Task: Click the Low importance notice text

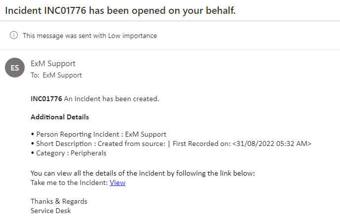Action: coord(90,36)
